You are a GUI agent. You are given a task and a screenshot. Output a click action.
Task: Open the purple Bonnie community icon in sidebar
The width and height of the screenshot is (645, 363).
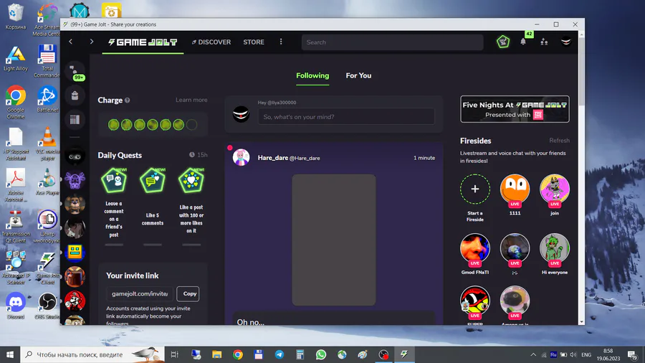pyautogui.click(x=75, y=180)
